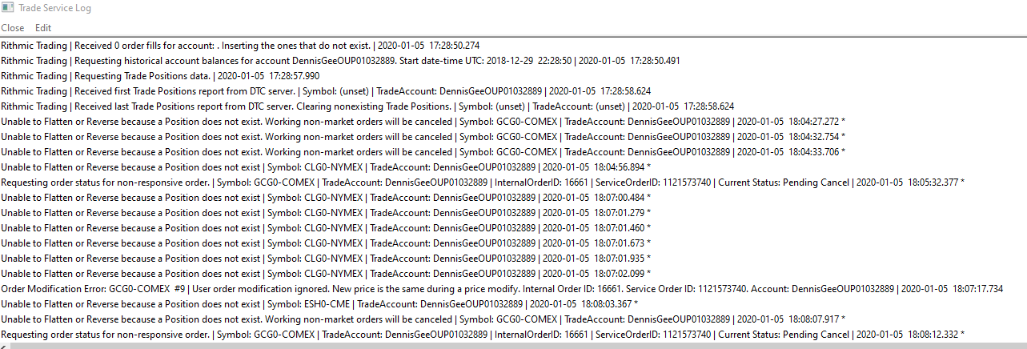This screenshot has height=349, width=1027.
Task: Open the Edit menu
Action: 43,28
